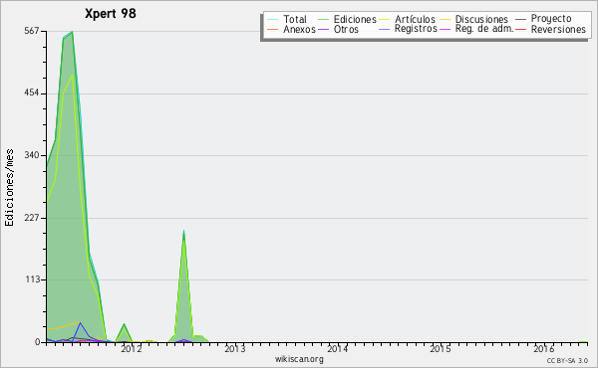Click the red Reversiones legend color line
Screen dimensions: 598x368
coord(520,29)
